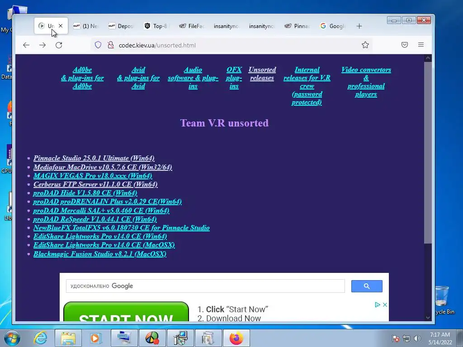Click the blue search magnifier button

(367, 286)
